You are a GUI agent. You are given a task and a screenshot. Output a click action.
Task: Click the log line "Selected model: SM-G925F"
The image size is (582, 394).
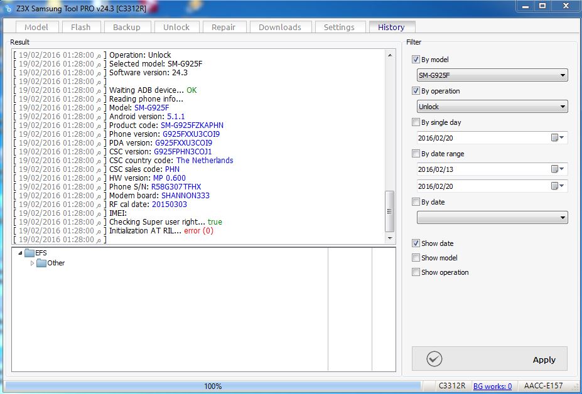point(156,64)
